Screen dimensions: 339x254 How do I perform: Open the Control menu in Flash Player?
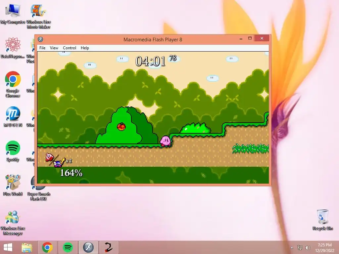(x=70, y=48)
